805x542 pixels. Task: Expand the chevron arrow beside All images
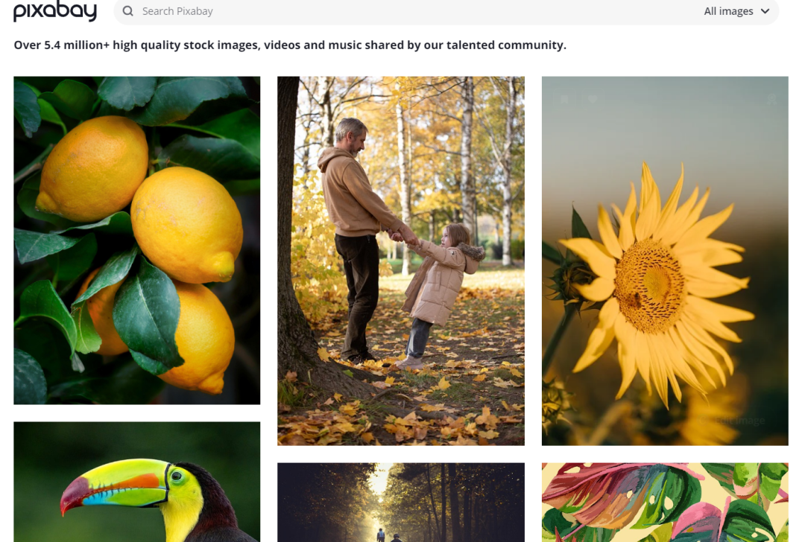click(765, 11)
